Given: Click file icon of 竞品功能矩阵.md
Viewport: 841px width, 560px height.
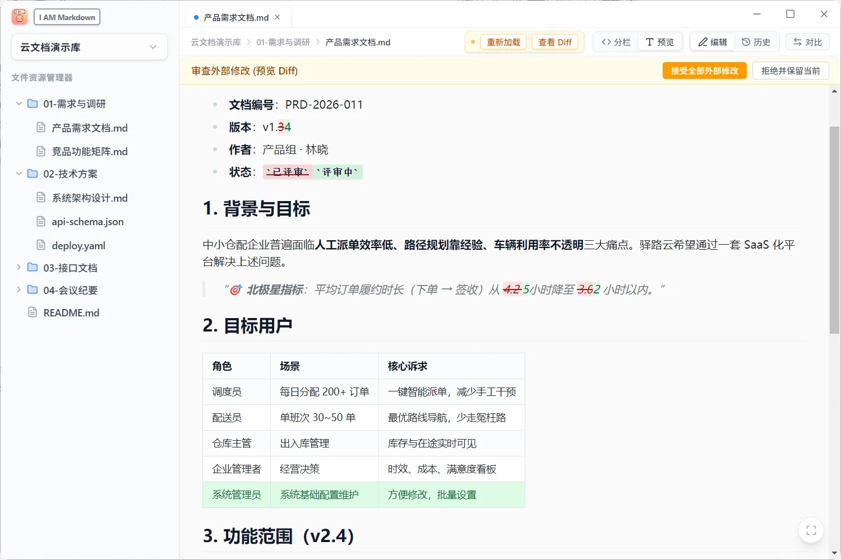Looking at the screenshot, I should [41, 151].
